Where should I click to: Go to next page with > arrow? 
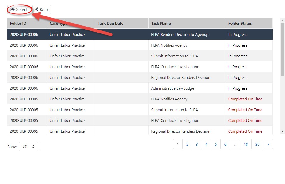[x=268, y=144]
